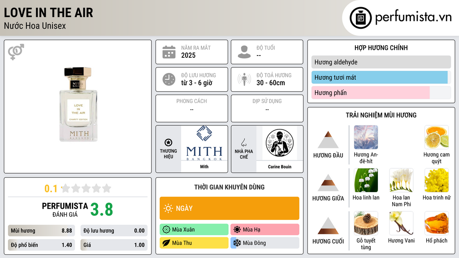Click the Trải nghiệm mùi hương heading
Image resolution: width=459 pixels, height=258 pixels.
point(381,115)
